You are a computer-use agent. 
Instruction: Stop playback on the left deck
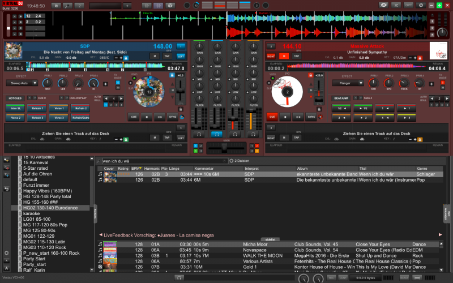(x=147, y=117)
